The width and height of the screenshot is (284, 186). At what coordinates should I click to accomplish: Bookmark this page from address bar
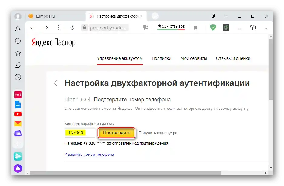[195, 28]
